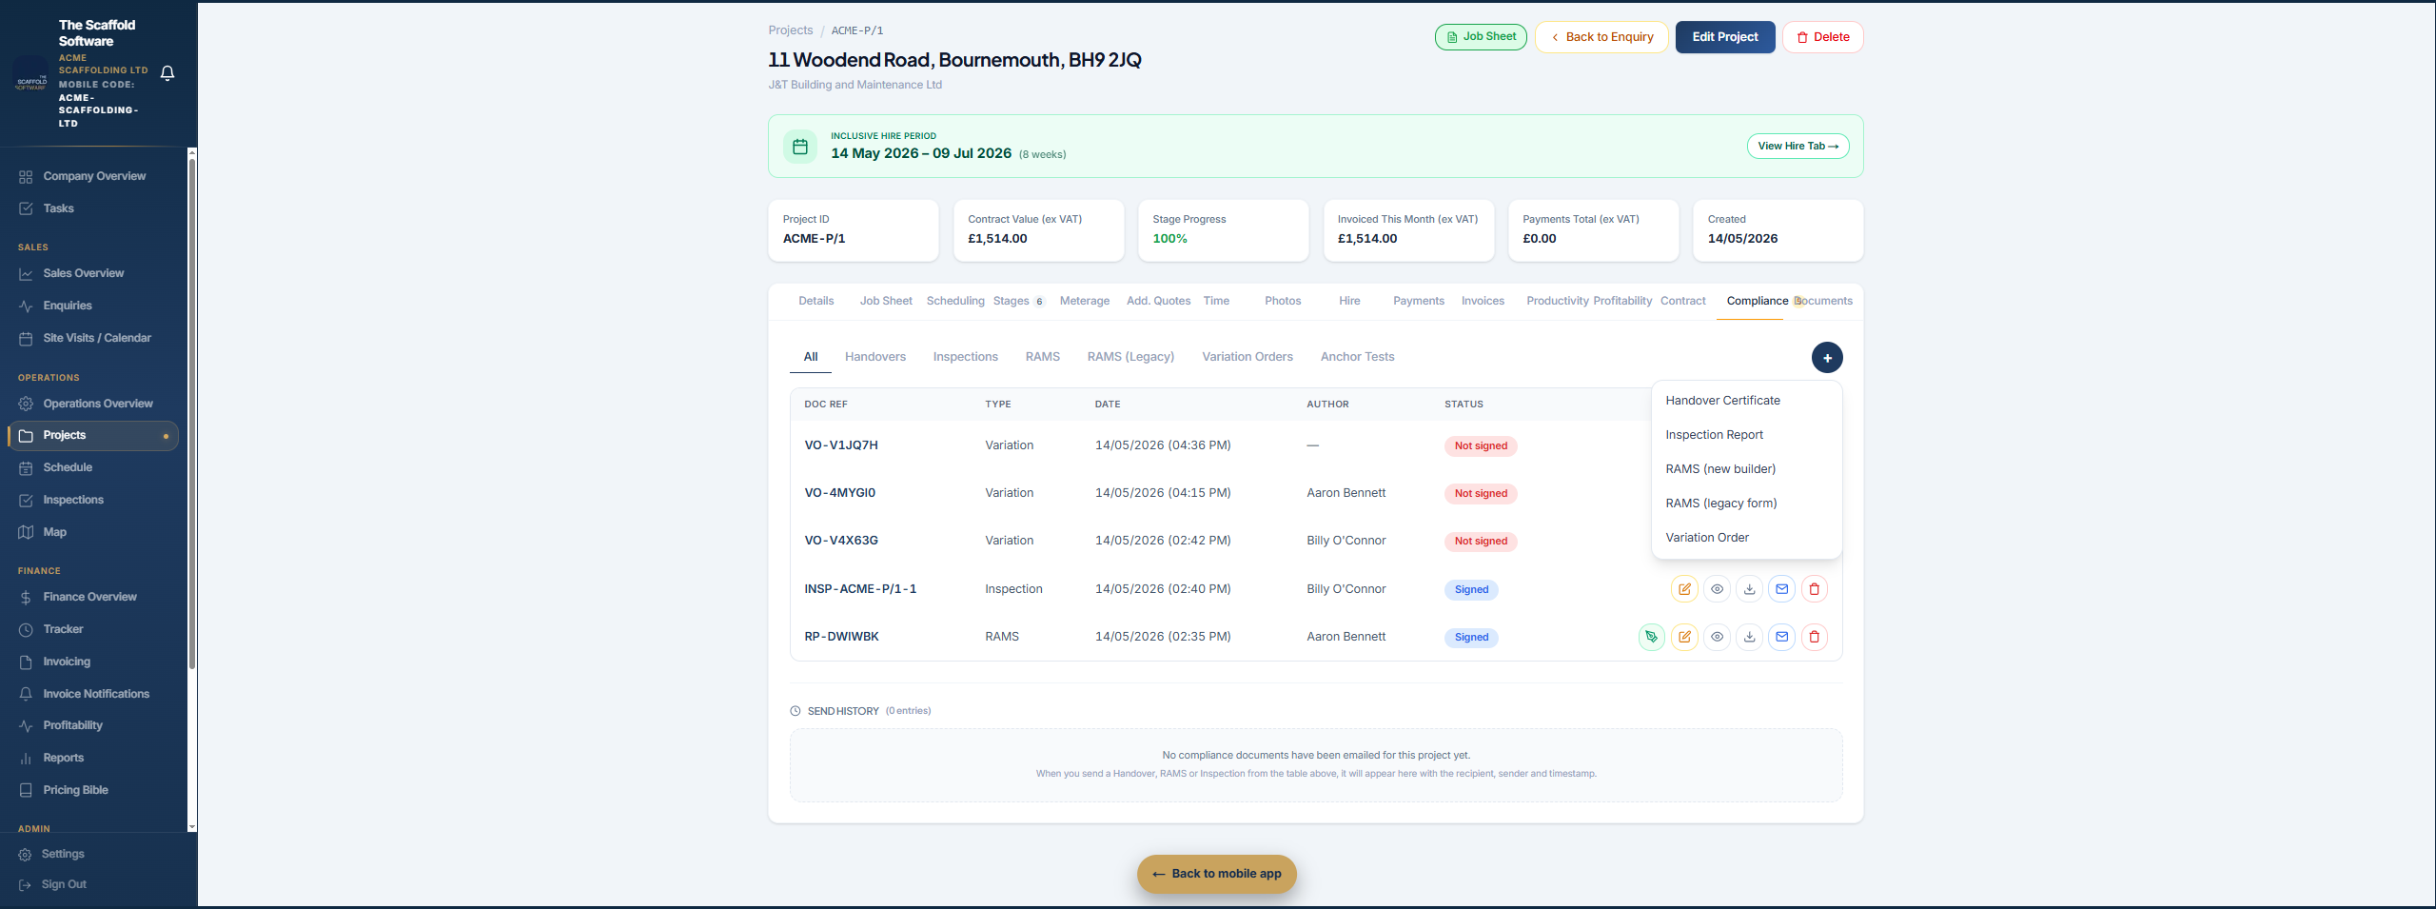Switch to Variation Orders sub-tab

pos(1247,357)
